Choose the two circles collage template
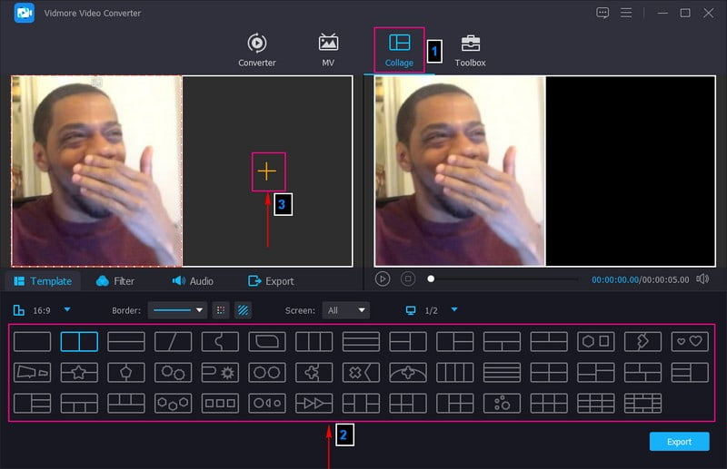 pyautogui.click(x=266, y=372)
